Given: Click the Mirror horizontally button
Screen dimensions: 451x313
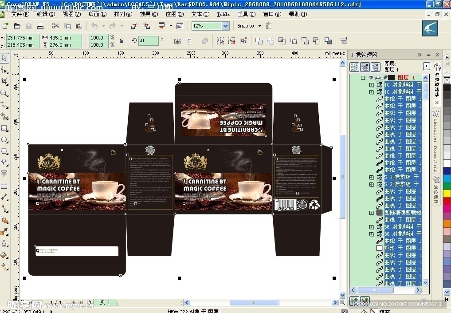Looking at the screenshot, I should coord(177,41).
